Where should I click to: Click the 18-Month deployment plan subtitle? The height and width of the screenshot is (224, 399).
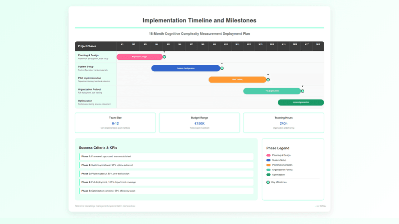(x=199, y=34)
